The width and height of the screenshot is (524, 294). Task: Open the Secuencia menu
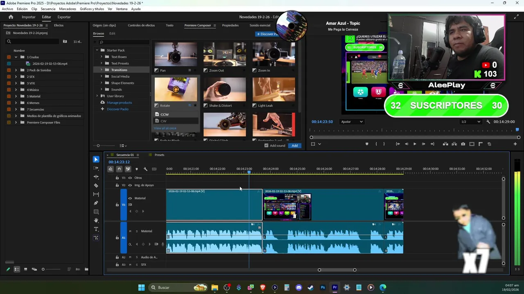pyautogui.click(x=48, y=9)
